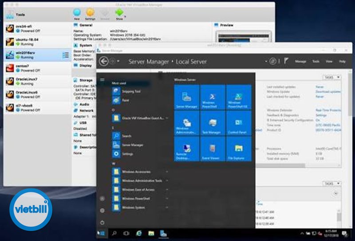The height and width of the screenshot is (241, 355).
Task: Click Download updates link
Action: (328, 92)
